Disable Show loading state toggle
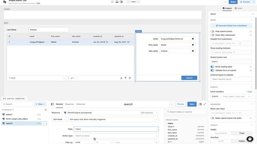Screen dimensions: 257x144 (x=212, y=67)
